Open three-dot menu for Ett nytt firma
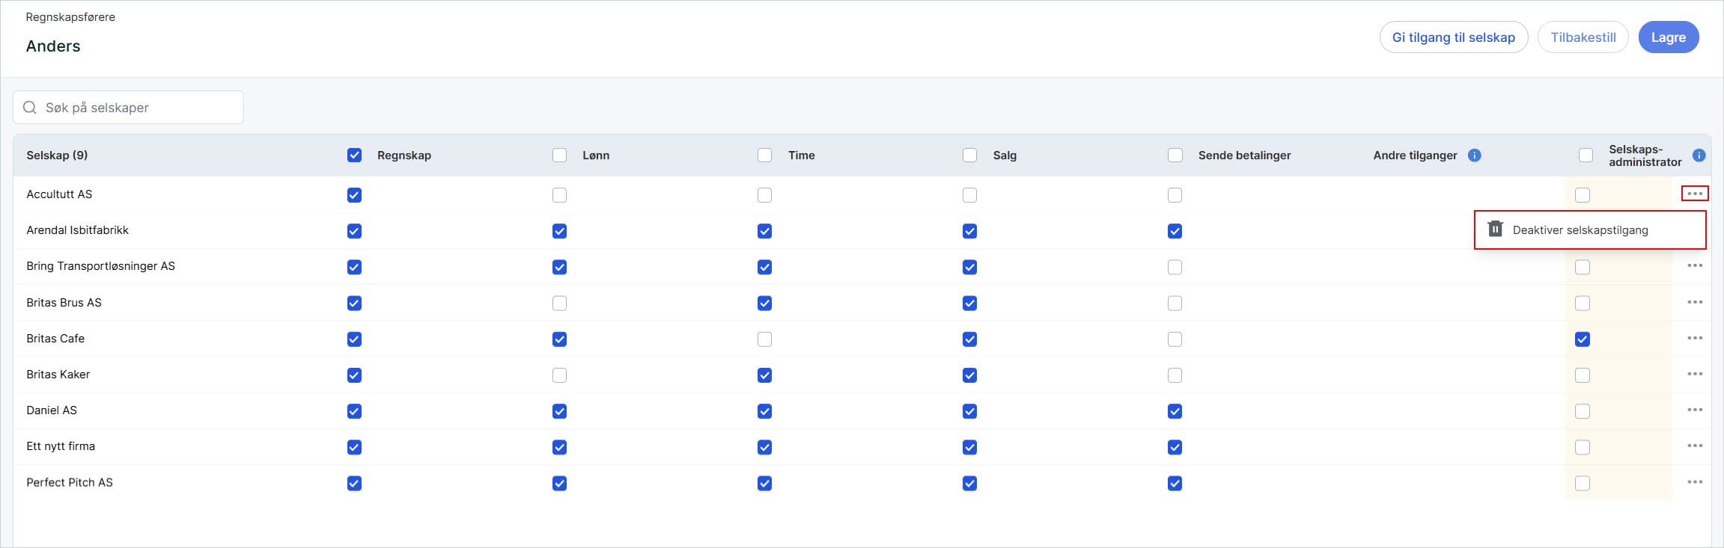Image resolution: width=1724 pixels, height=548 pixels. [1695, 446]
